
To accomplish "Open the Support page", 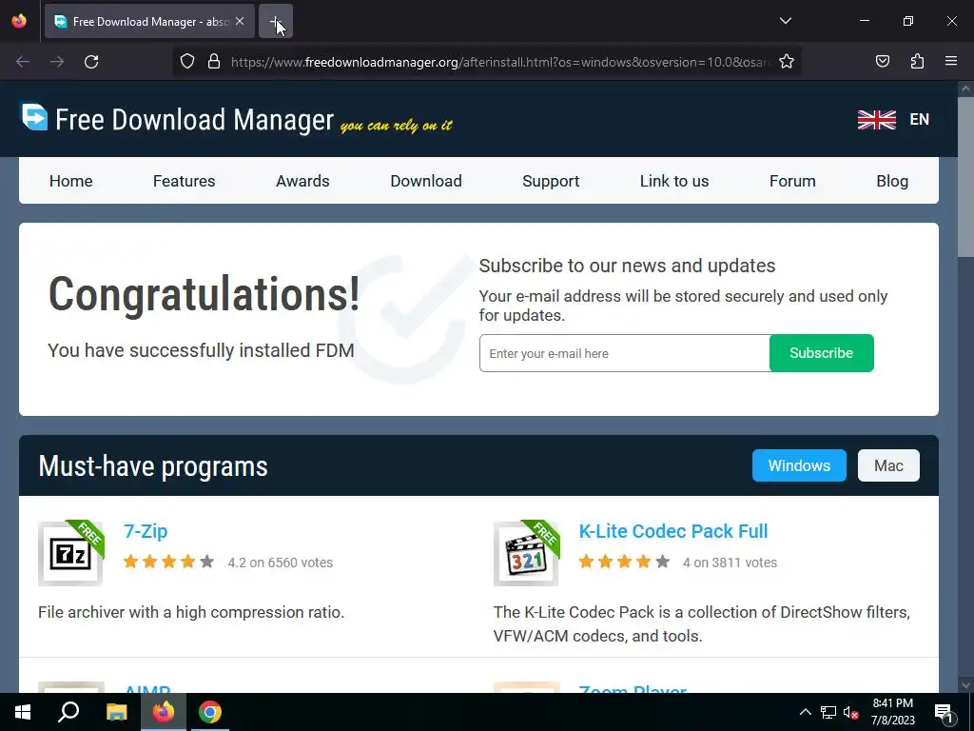I will [x=551, y=181].
